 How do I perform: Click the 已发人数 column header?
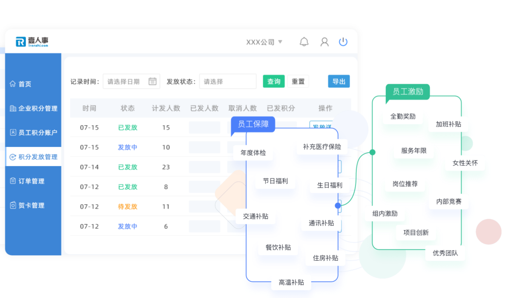tap(204, 108)
